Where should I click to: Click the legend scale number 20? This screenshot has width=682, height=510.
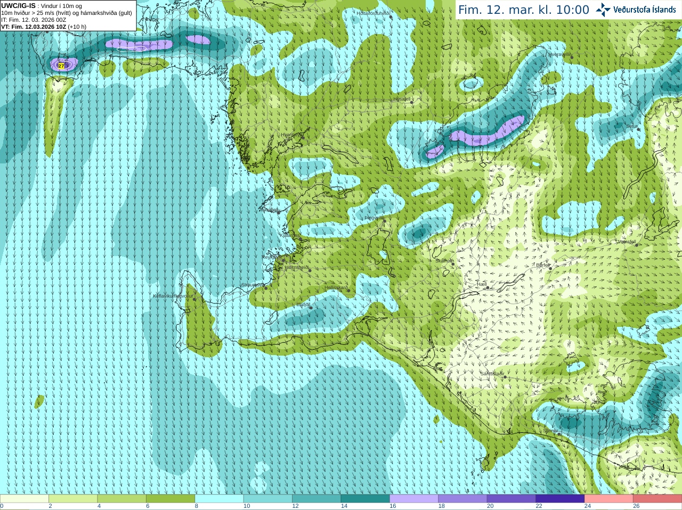[x=490, y=506]
